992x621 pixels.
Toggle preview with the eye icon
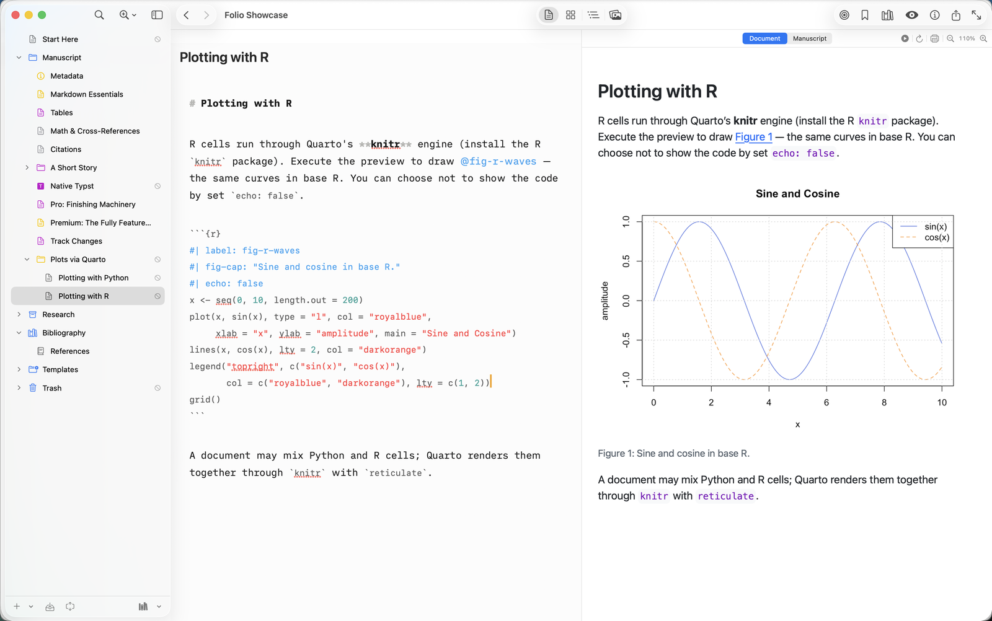point(911,15)
